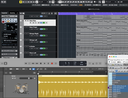Click the Add Track plus button in Cubase
The width and height of the screenshot is (128, 98).
pos(21,13)
